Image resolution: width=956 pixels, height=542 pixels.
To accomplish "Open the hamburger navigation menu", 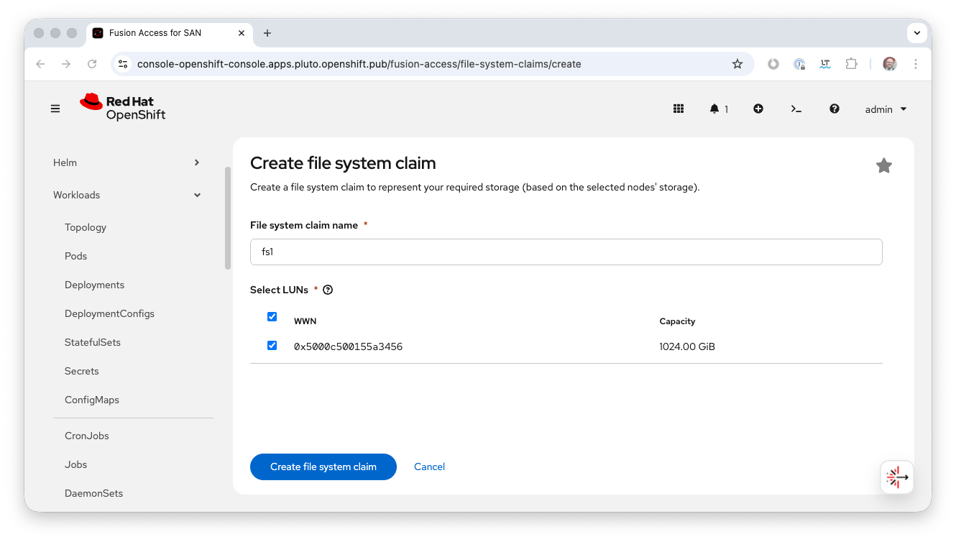I will (55, 109).
